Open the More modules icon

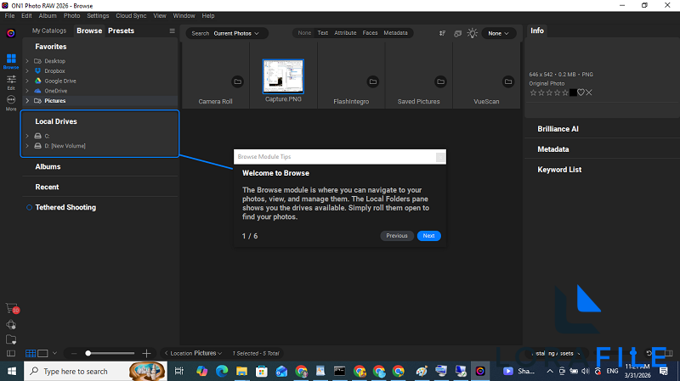(11, 103)
